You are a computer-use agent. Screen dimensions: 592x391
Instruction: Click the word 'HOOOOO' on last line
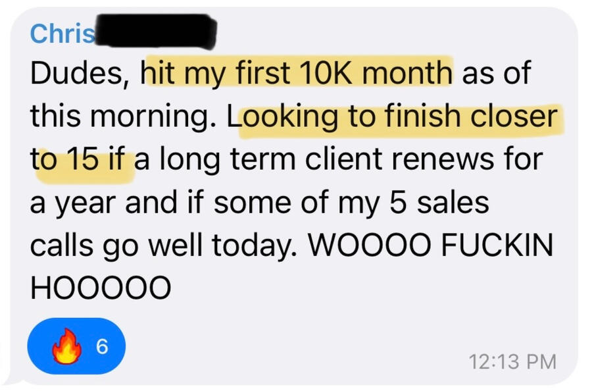pyautogui.click(x=101, y=288)
